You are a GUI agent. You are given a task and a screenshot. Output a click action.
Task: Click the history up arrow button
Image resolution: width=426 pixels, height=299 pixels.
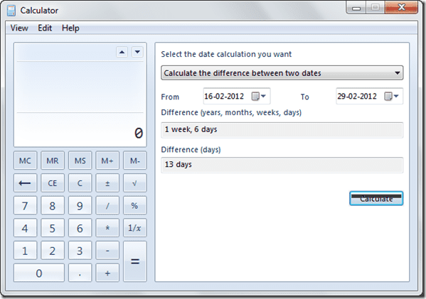coord(122,52)
